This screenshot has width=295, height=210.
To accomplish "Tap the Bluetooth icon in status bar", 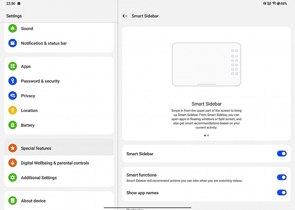I will tap(264, 3).
